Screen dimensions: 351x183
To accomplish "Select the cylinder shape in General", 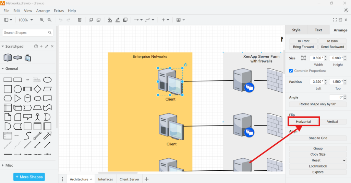I will click(x=27, y=98).
